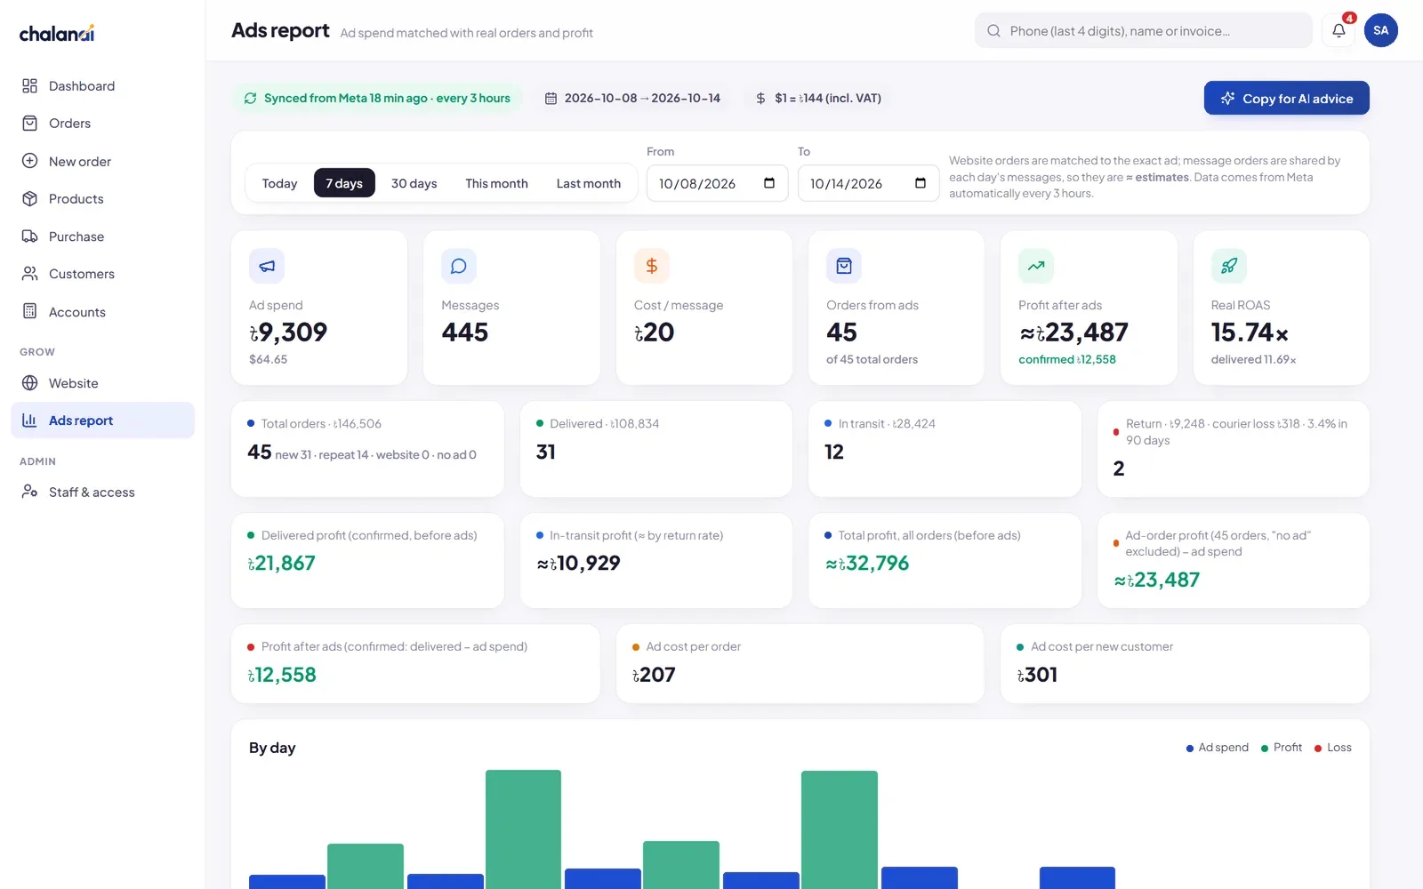Click the shopping bag icon on Orders from ads card
The height and width of the screenshot is (889, 1423).
coord(844,266)
